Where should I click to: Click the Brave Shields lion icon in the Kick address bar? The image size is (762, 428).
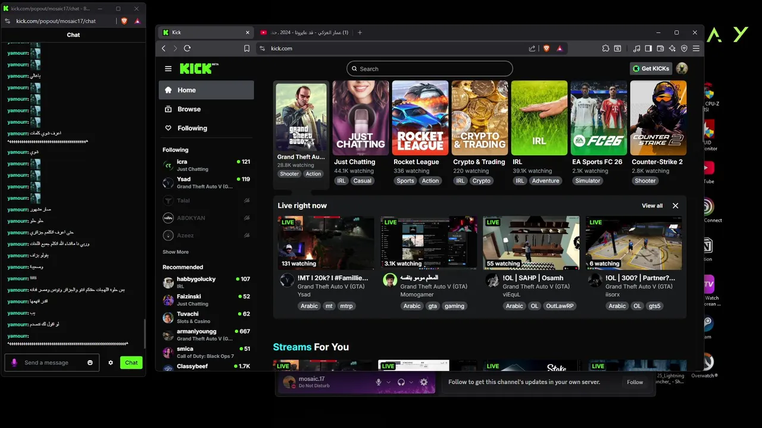(x=546, y=48)
